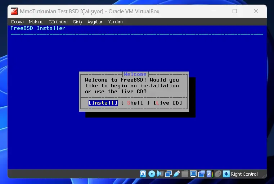Click the window resize grip corner
This screenshot has width=274, height=184.
click(x=265, y=176)
